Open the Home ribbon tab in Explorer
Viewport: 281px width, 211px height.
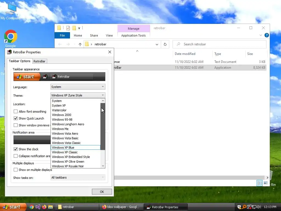coord(78,35)
